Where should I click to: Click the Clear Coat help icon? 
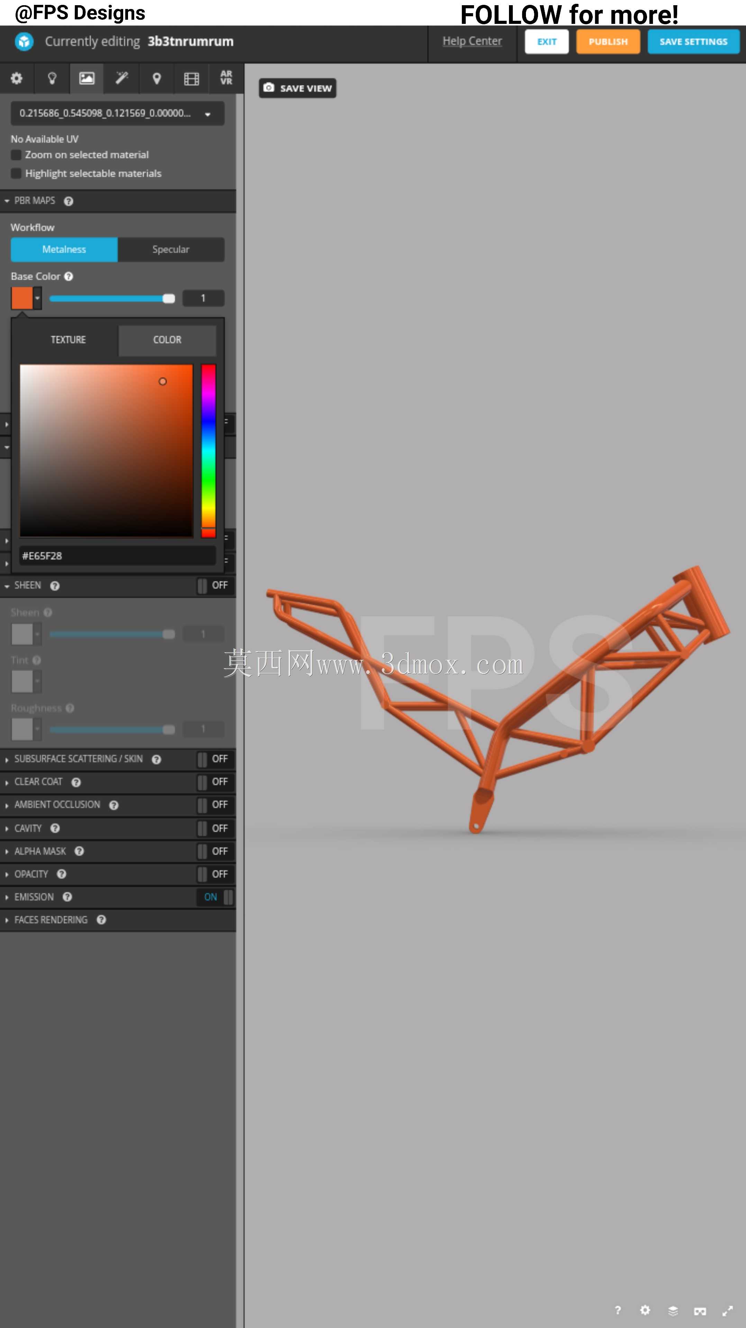(x=76, y=782)
